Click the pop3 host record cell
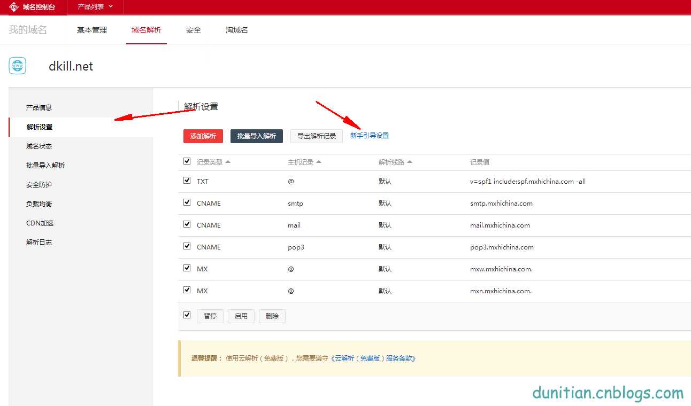Image resolution: width=691 pixels, height=406 pixels. (296, 247)
